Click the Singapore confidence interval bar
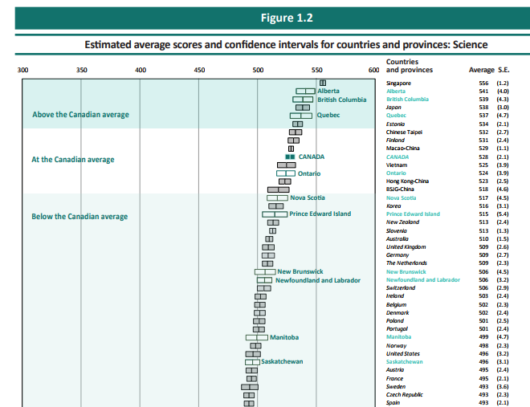 tap(323, 83)
